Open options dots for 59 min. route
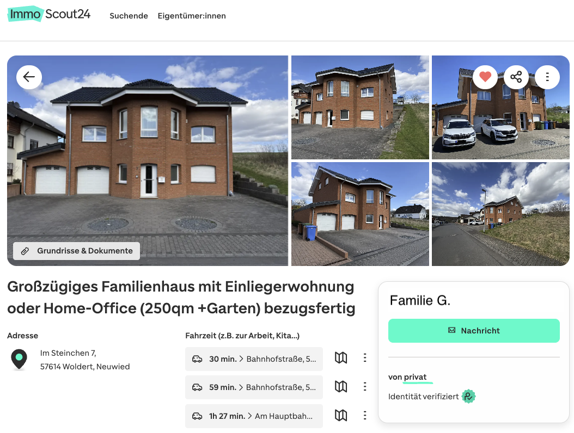 365,387
